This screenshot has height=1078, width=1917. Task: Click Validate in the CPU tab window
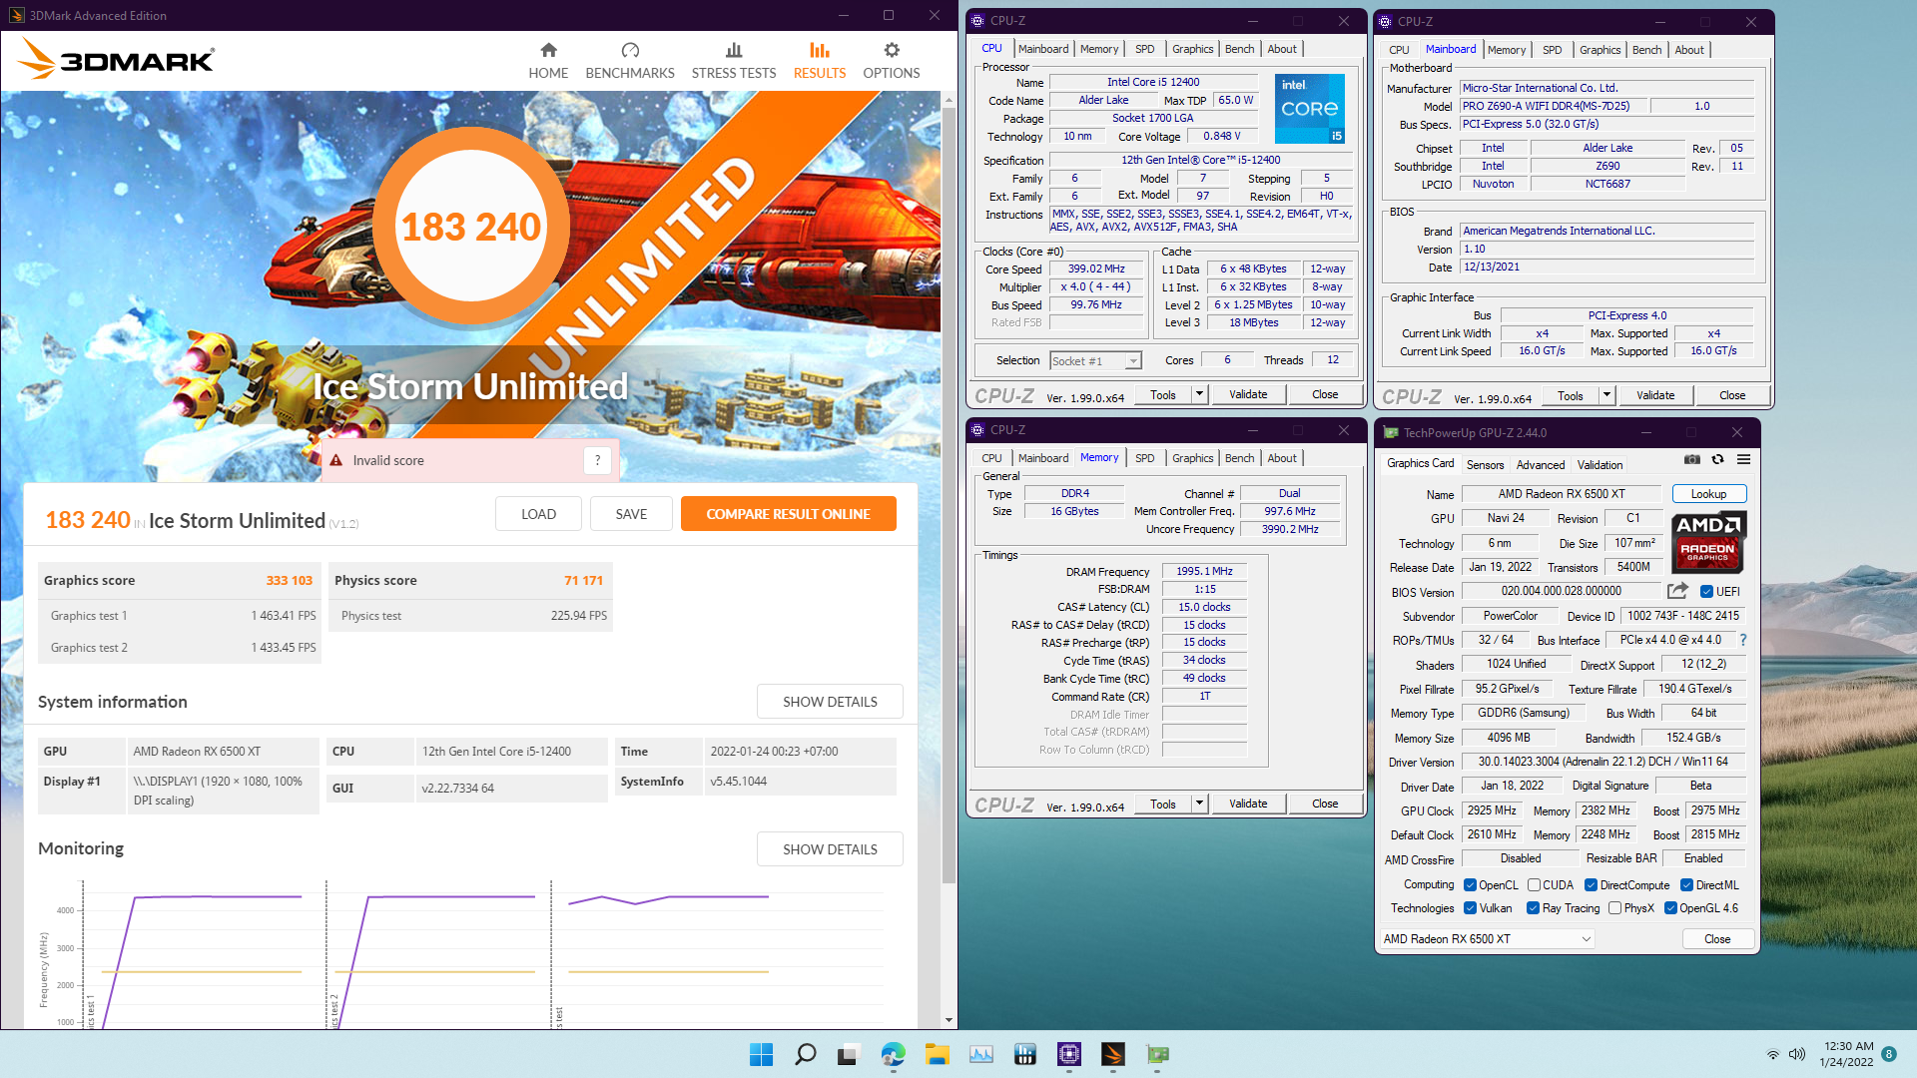(x=1248, y=394)
